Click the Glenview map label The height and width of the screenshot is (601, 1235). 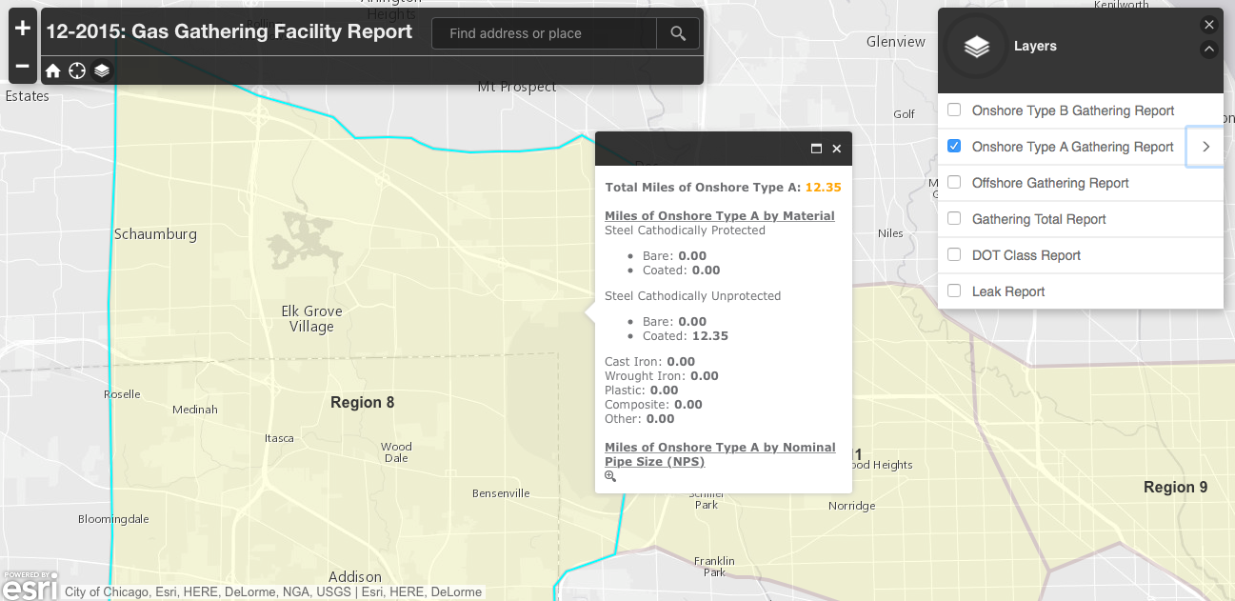896,42
